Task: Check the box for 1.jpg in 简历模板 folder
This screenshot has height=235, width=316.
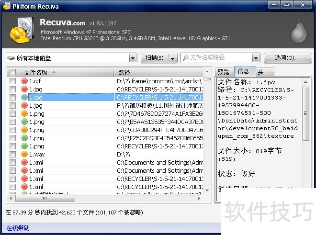Action: click(x=12, y=105)
